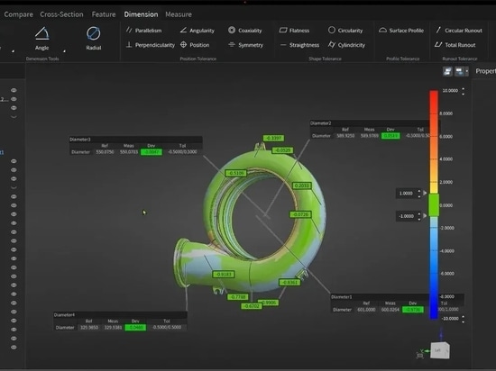
Task: Select the Diameter3 annotation title
Action: point(80,140)
